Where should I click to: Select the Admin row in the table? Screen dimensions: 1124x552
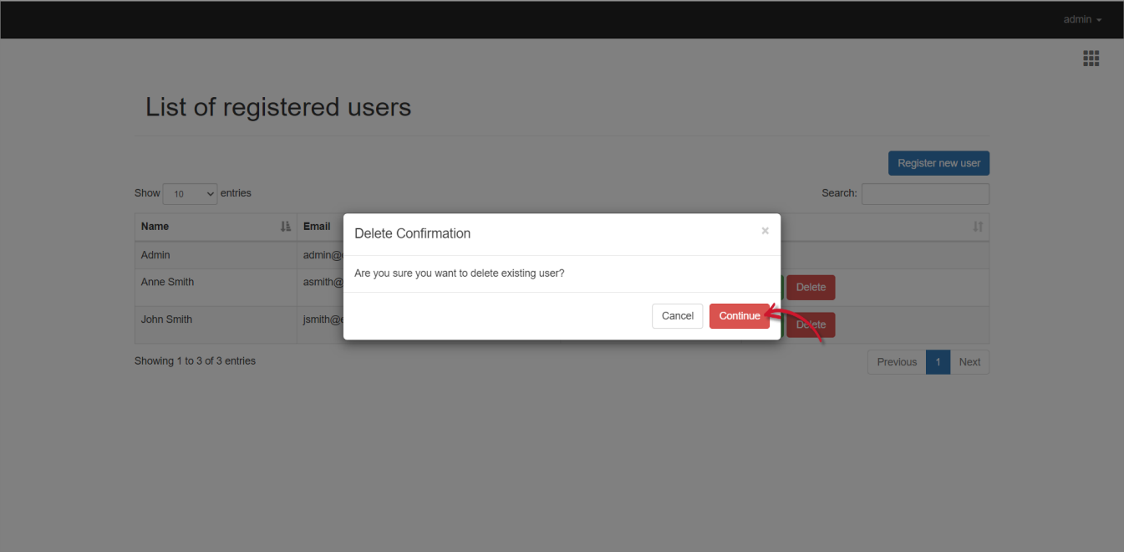[x=155, y=255]
